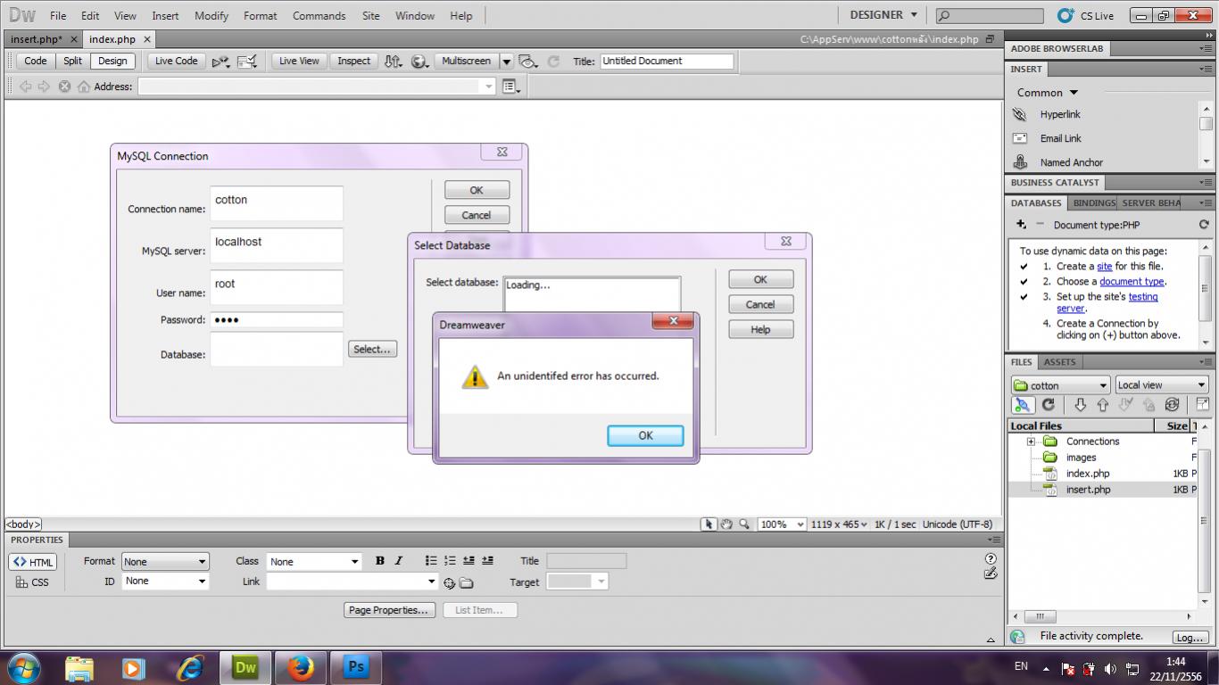Open the Modify menu
Image resolution: width=1219 pixels, height=685 pixels.
[x=211, y=16]
